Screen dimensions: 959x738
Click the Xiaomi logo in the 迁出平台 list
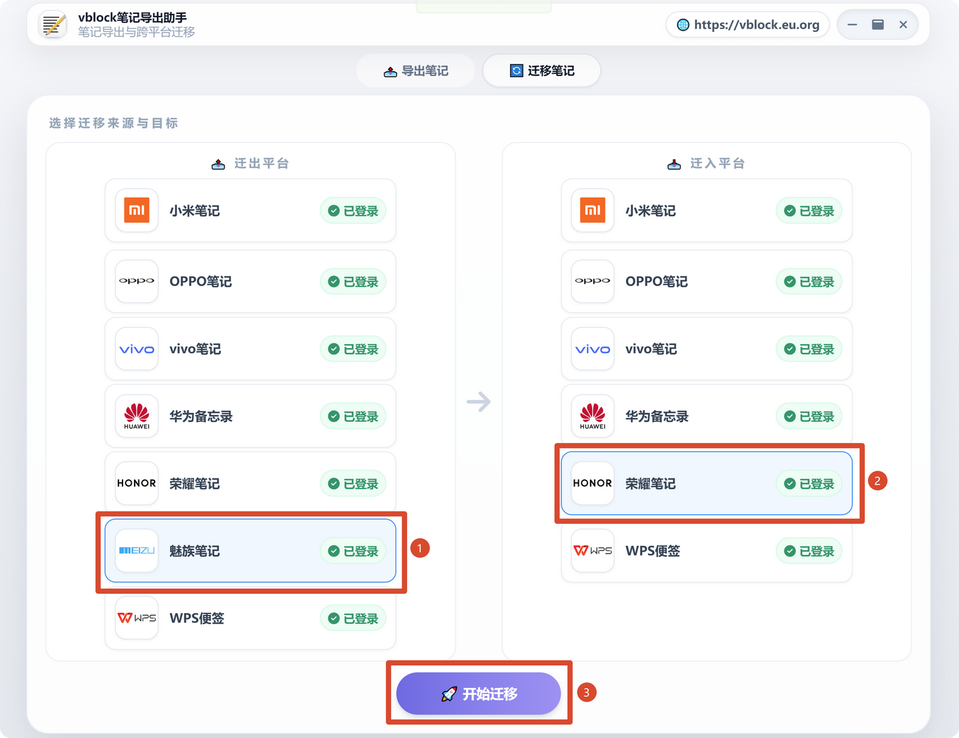(137, 211)
